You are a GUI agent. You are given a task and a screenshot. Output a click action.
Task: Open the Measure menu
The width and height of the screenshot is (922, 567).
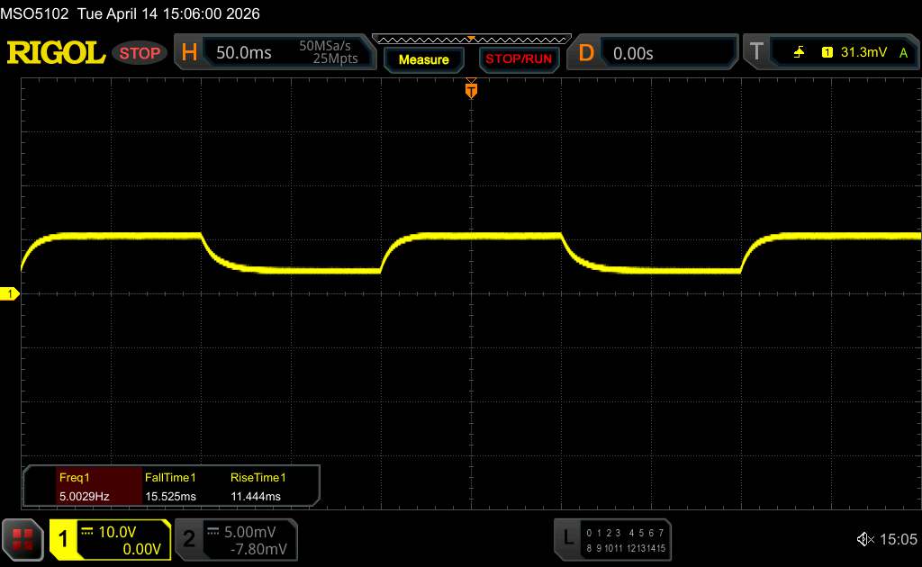pos(424,59)
